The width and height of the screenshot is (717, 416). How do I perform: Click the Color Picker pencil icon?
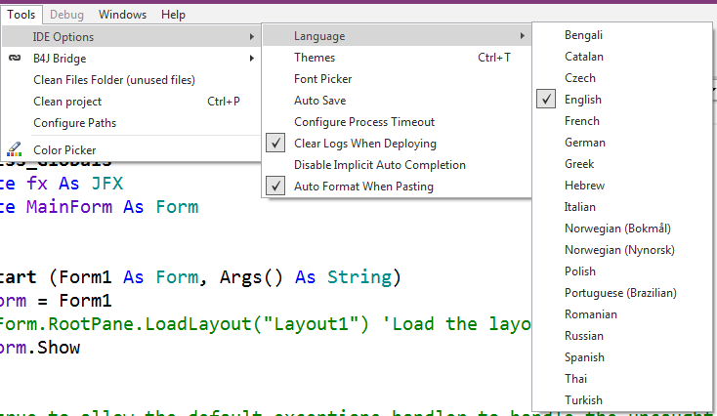coord(15,149)
